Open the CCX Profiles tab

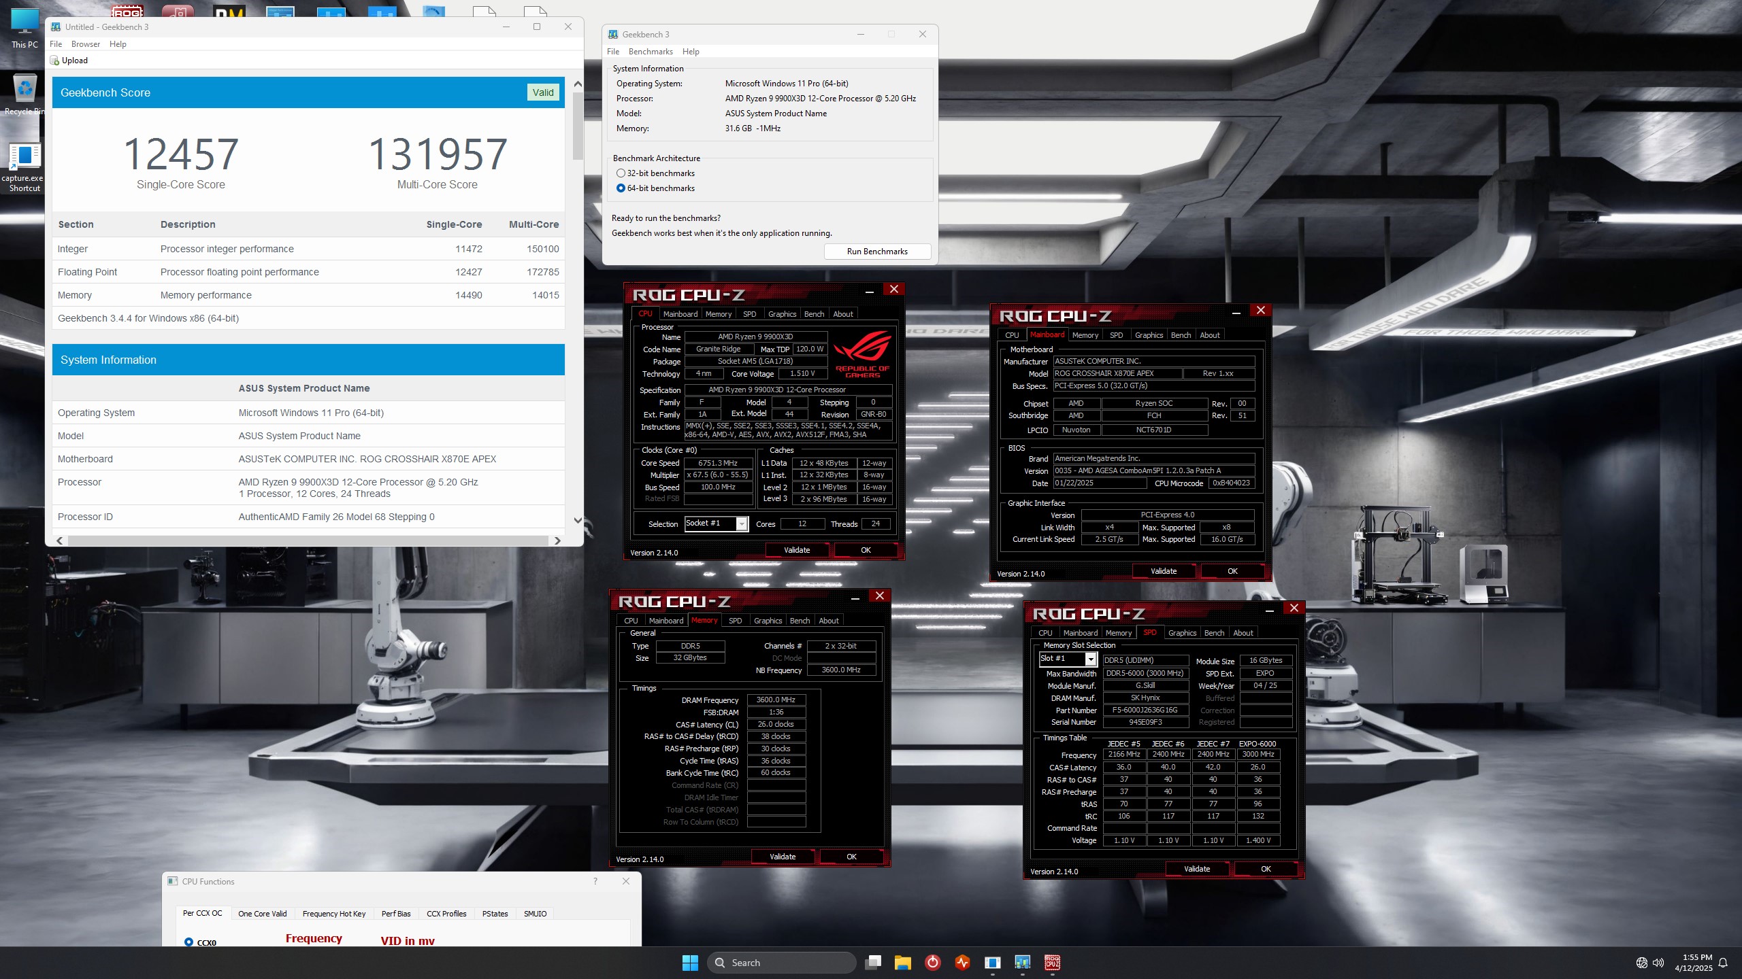click(x=446, y=914)
